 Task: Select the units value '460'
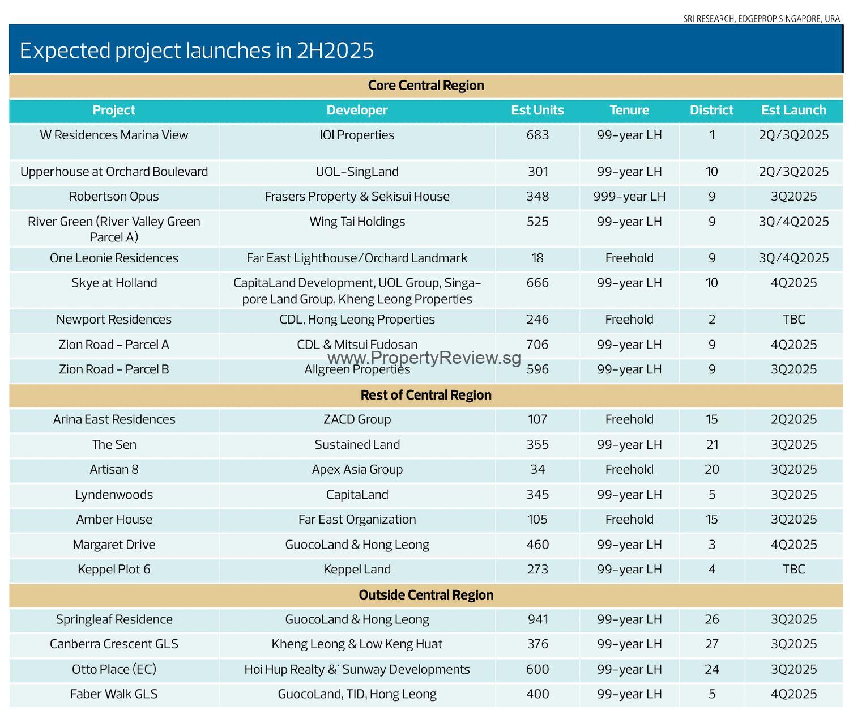click(537, 545)
